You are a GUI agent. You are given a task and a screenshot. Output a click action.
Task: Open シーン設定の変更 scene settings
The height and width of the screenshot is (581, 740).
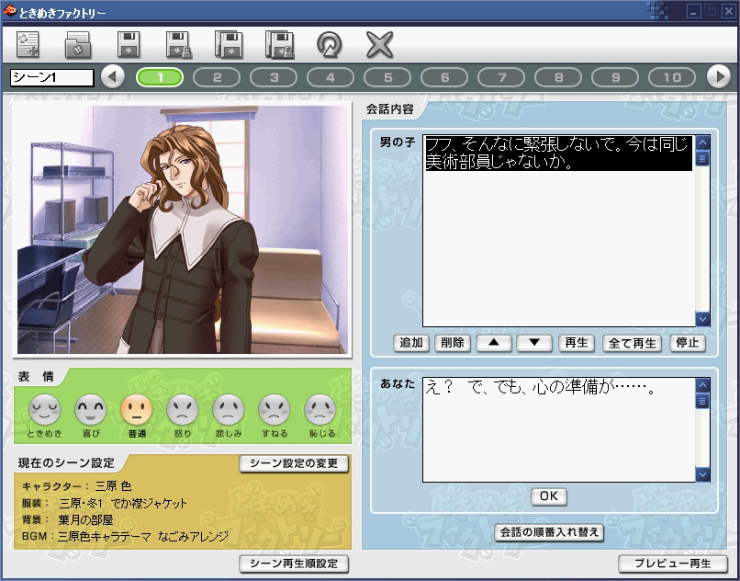(x=294, y=463)
